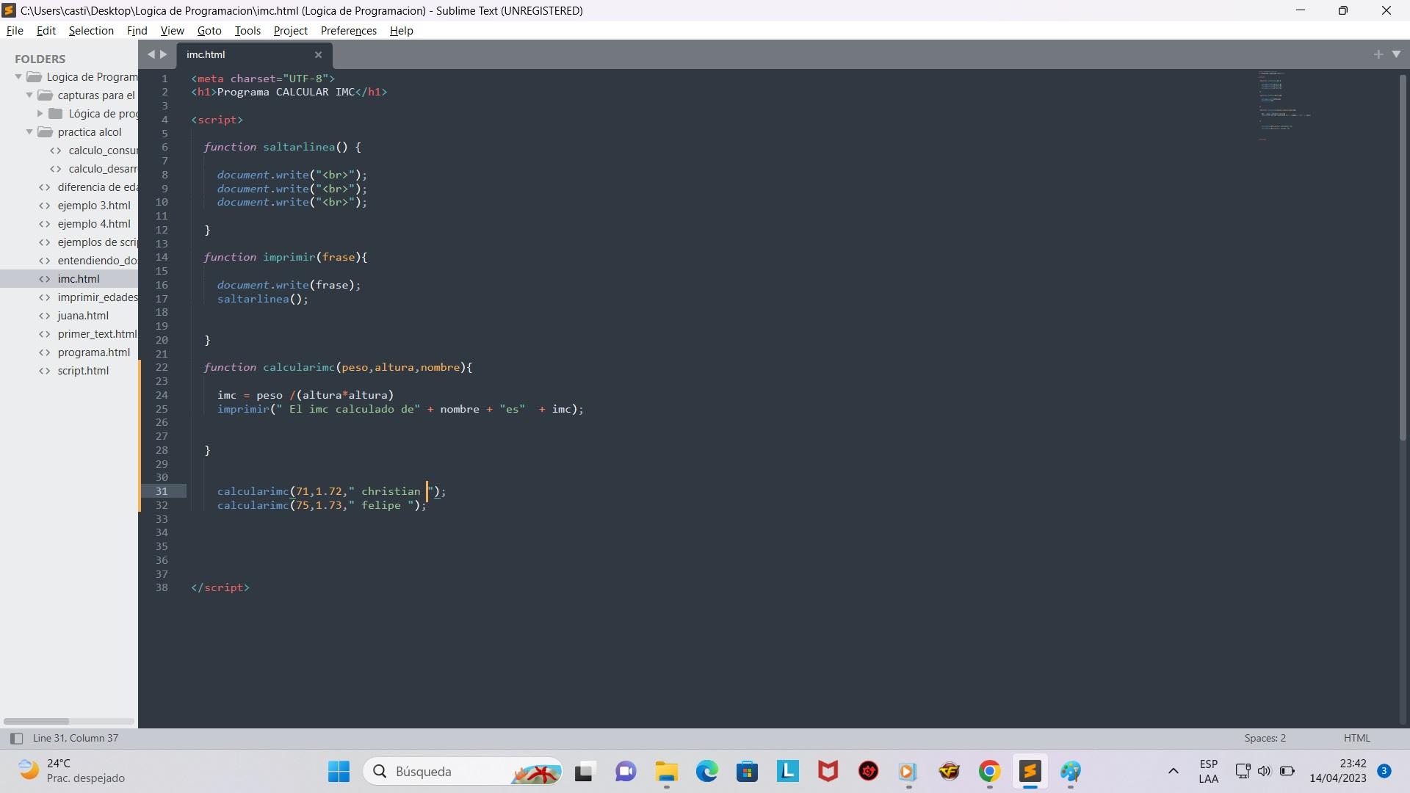Select imc.html in the sidebar
The image size is (1410, 793).
[x=69, y=279]
